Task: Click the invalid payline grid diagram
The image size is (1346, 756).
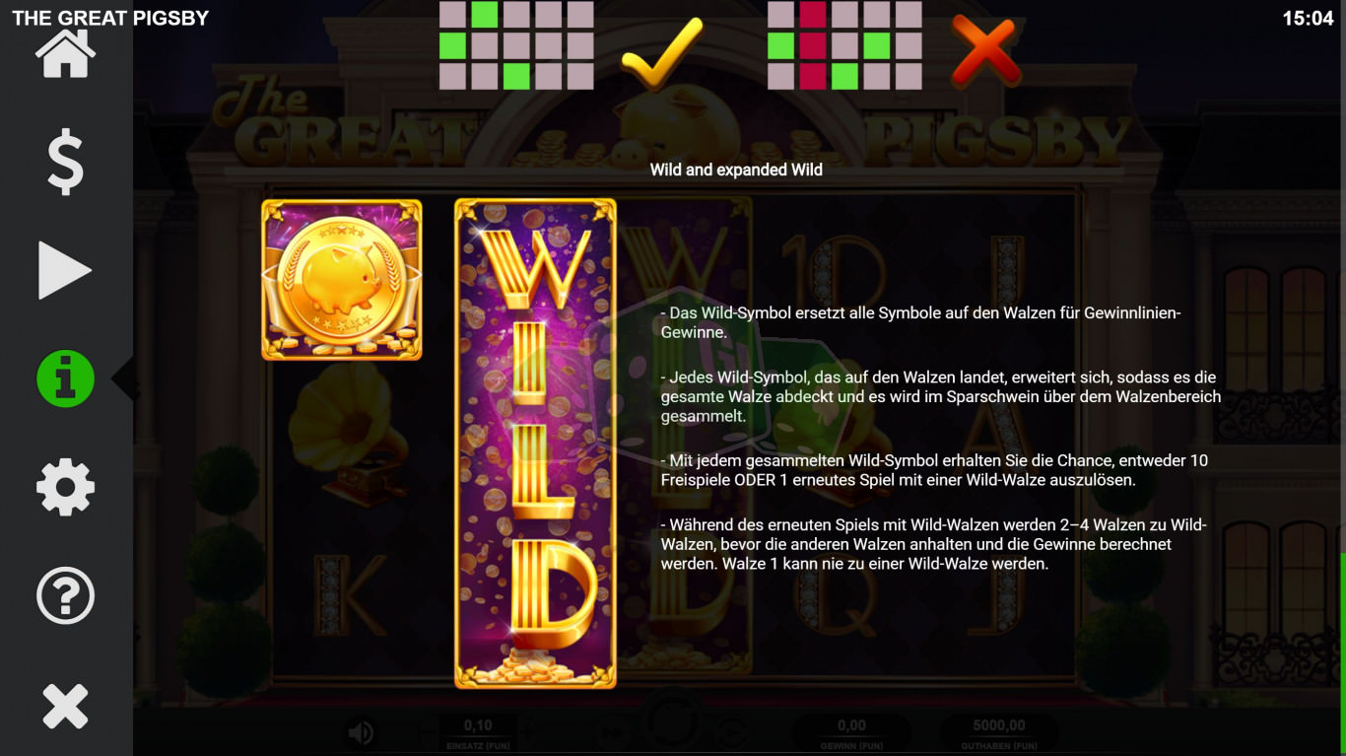Action: (x=844, y=45)
